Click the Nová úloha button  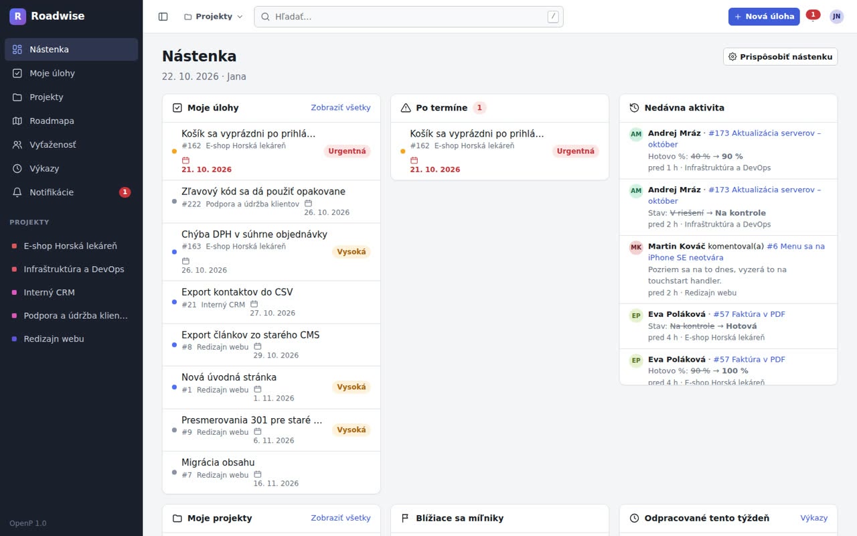[x=764, y=17]
